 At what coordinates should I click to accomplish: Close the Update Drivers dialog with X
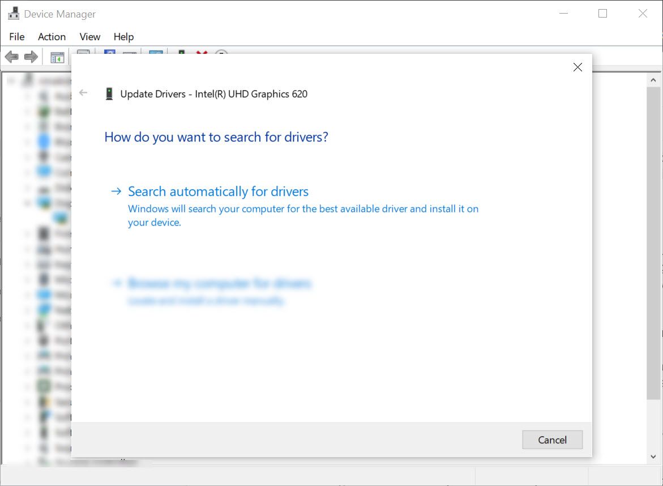577,67
